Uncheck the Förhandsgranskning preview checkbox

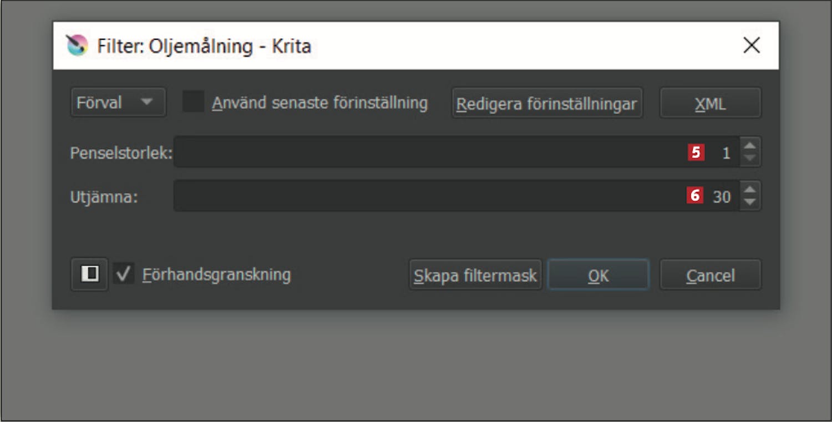[124, 273]
